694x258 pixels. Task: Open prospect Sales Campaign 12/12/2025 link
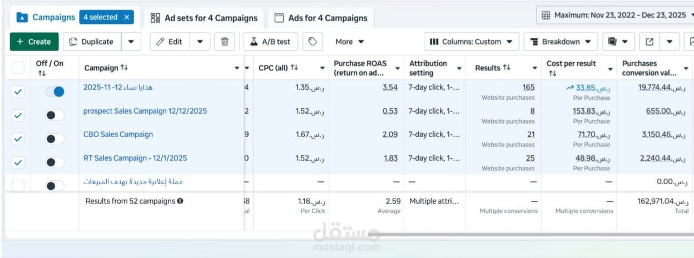coord(145,111)
